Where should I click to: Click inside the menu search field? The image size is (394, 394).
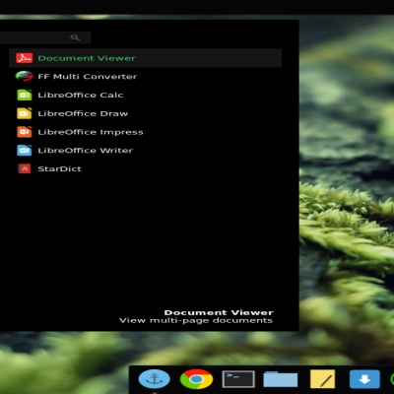45,37
